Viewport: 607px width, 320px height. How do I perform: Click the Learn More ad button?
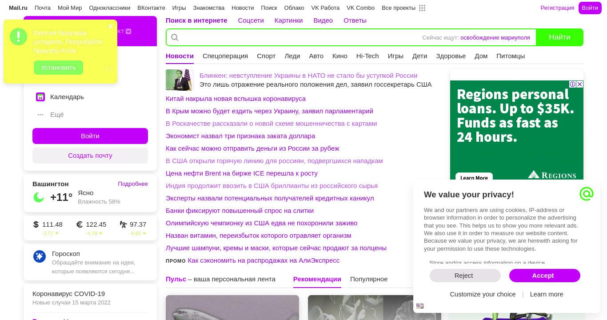point(474,177)
